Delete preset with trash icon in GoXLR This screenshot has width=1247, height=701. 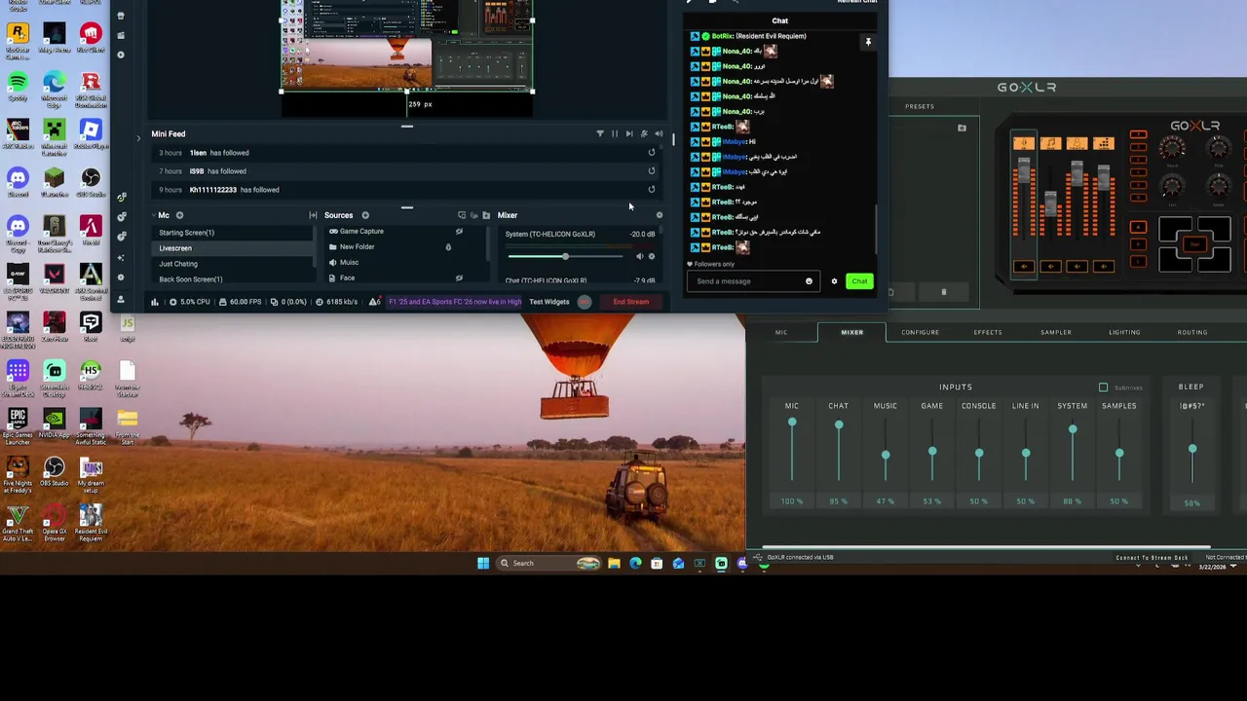943,292
